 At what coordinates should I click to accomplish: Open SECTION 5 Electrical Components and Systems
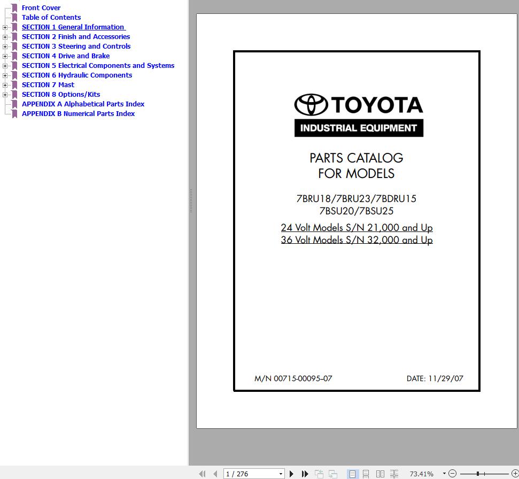click(x=98, y=65)
